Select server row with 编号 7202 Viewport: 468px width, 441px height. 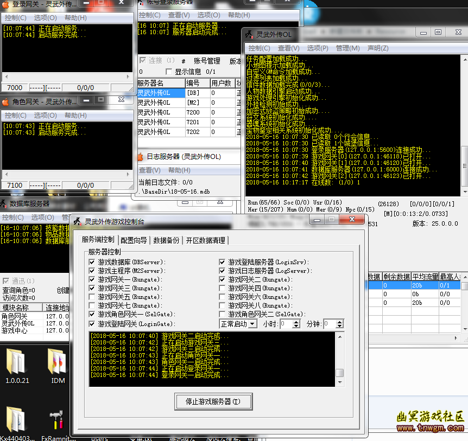[x=188, y=132]
